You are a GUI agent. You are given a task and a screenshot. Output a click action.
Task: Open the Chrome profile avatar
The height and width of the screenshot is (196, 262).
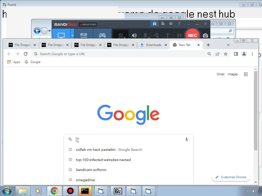pos(244,54)
